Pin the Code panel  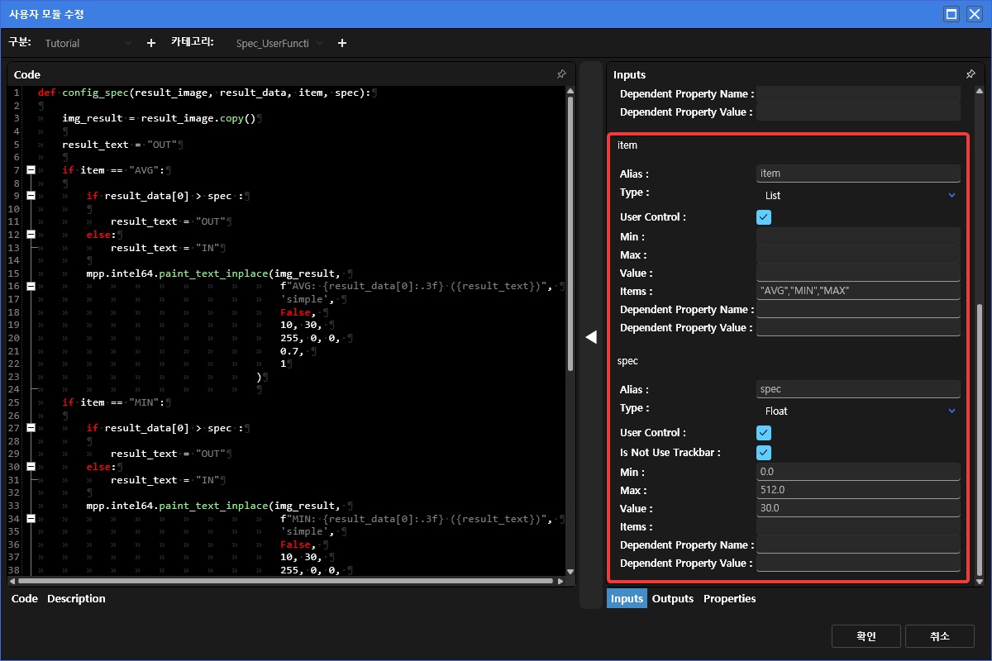coord(561,74)
